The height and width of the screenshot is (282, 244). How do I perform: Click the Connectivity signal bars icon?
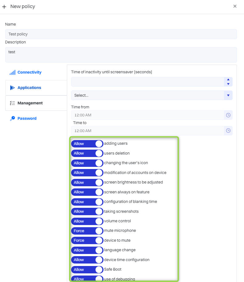point(12,72)
